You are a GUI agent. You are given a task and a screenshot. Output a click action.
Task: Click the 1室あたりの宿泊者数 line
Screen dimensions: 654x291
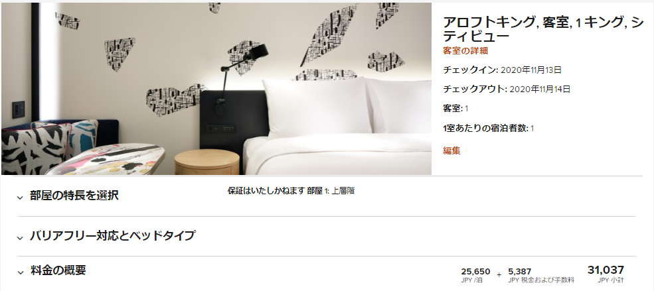(489, 128)
